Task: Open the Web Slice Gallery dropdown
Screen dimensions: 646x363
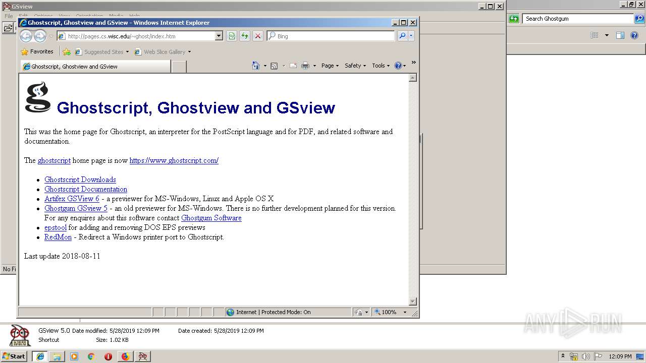Action: (x=163, y=51)
